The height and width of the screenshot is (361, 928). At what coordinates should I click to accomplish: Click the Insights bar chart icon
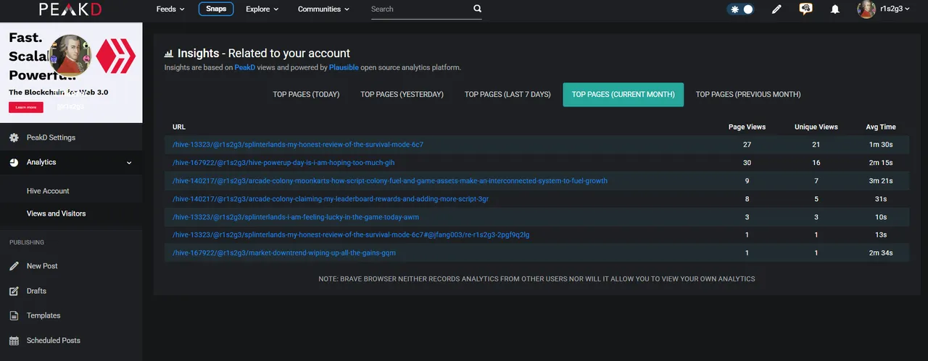pyautogui.click(x=169, y=54)
